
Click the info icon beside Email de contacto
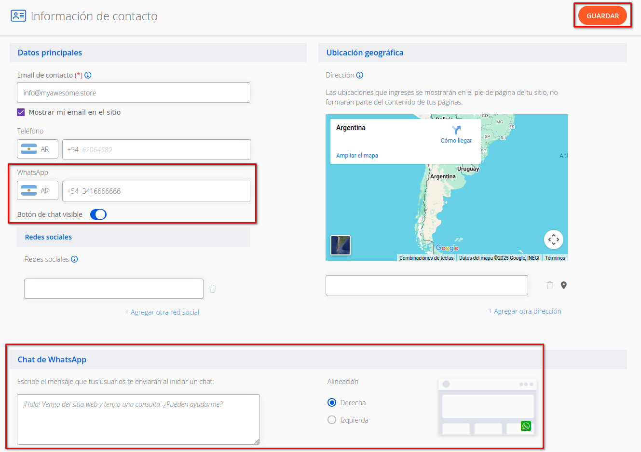(88, 75)
